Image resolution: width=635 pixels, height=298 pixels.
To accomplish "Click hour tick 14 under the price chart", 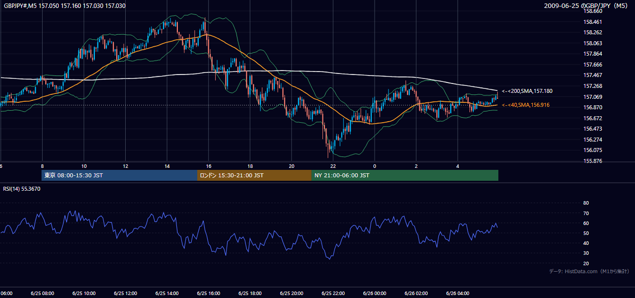I will [x=167, y=166].
